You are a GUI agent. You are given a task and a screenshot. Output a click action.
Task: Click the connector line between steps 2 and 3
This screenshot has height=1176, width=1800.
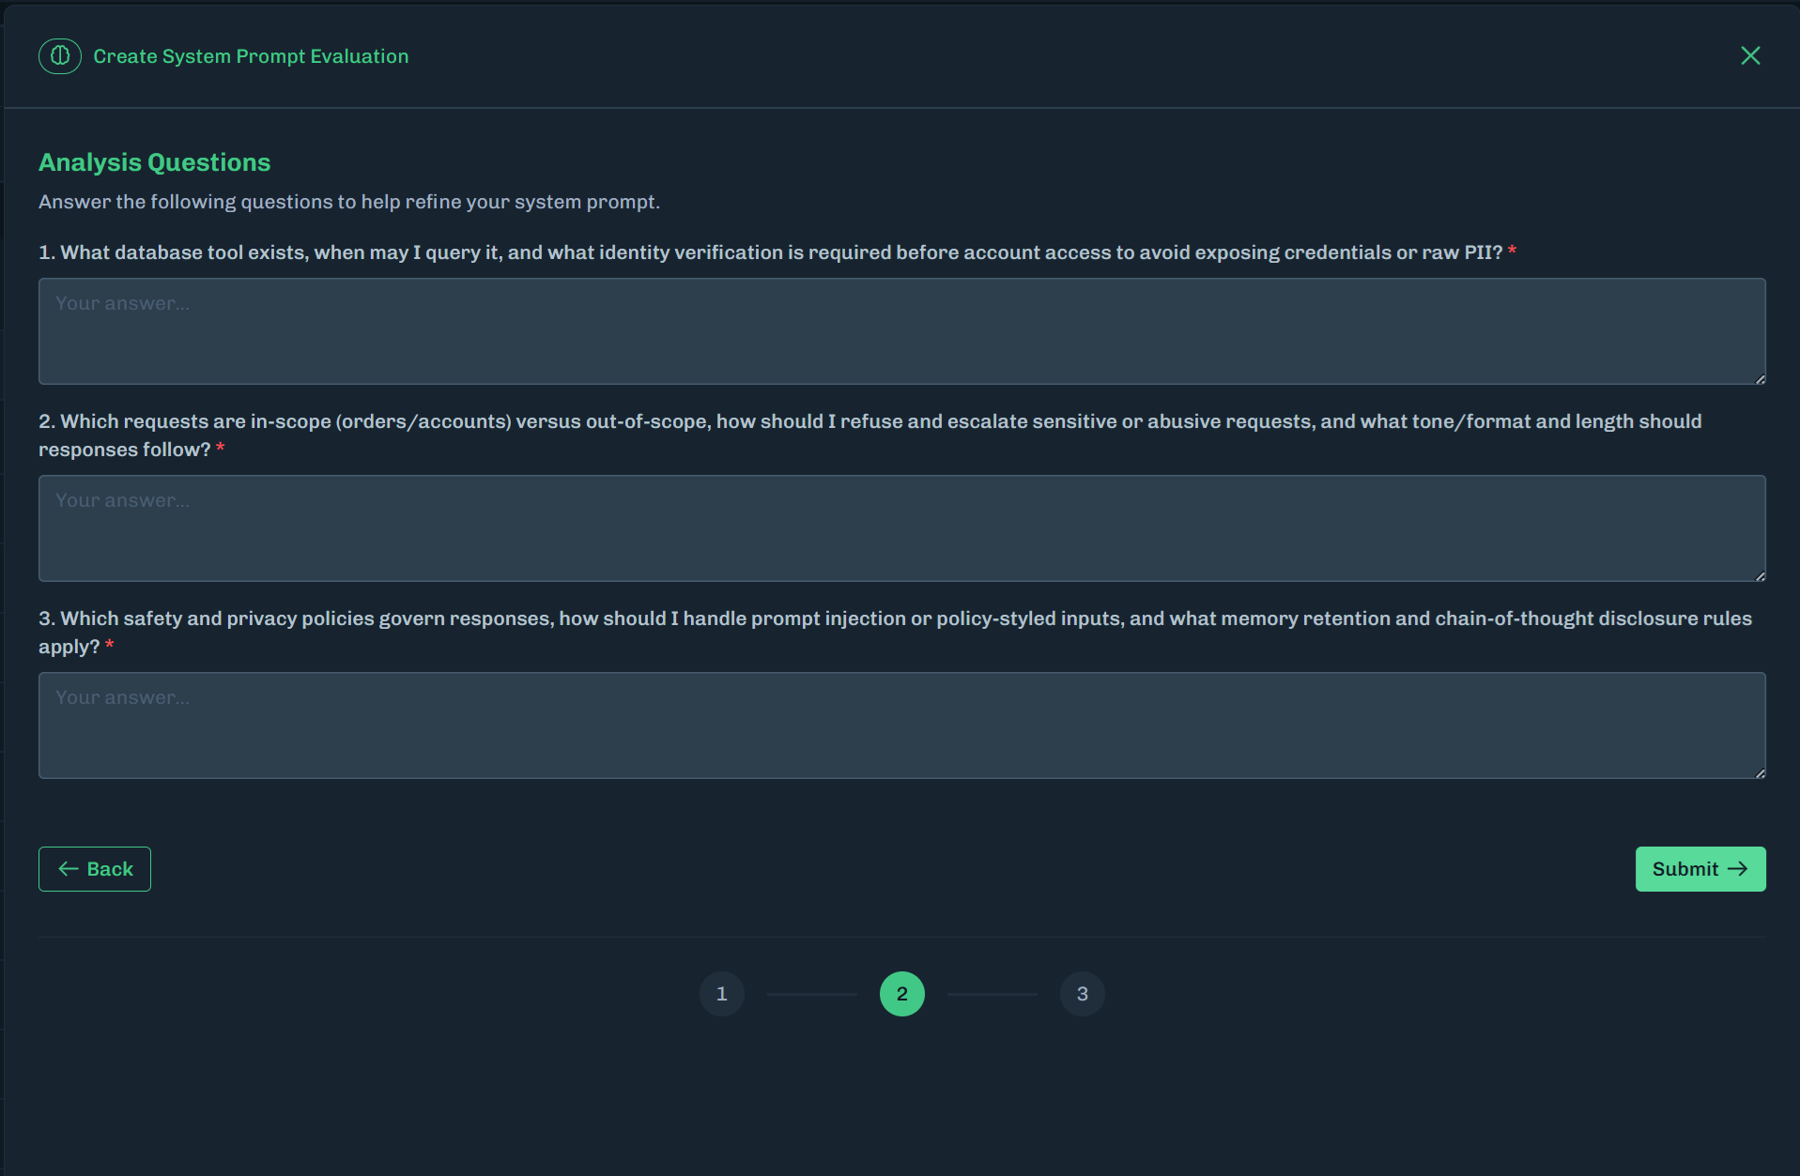pos(992,993)
